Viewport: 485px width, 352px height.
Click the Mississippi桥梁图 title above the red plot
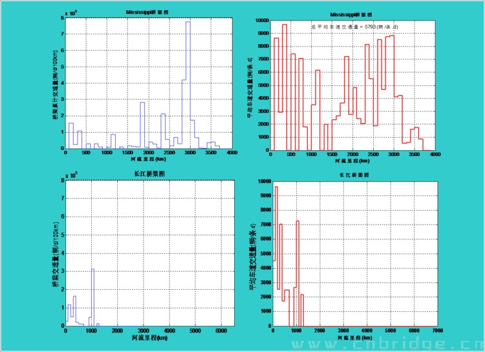(x=351, y=14)
